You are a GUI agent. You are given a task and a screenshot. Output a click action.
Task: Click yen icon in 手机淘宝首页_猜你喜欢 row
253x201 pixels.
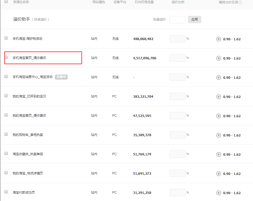click(x=218, y=58)
